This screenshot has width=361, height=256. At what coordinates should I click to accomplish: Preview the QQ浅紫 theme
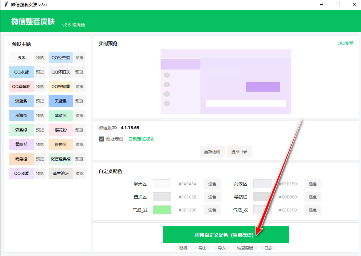click(40, 173)
